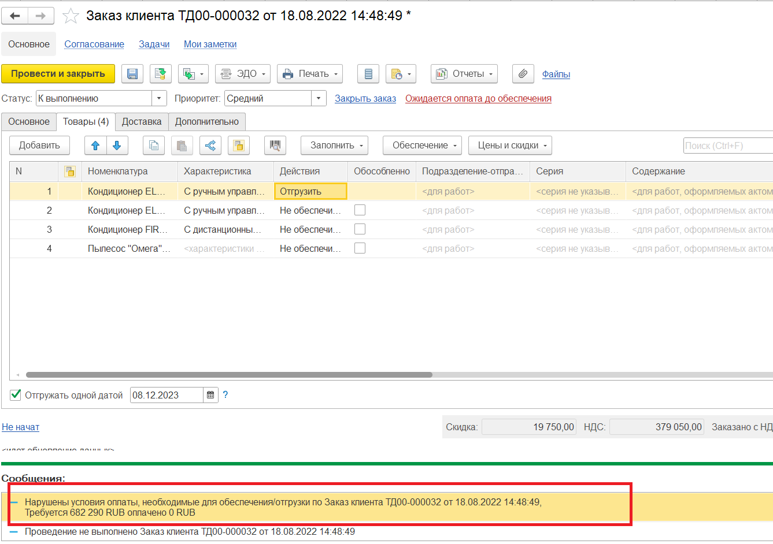Click the Номенклатура column header
The image size is (773, 544).
(130, 172)
